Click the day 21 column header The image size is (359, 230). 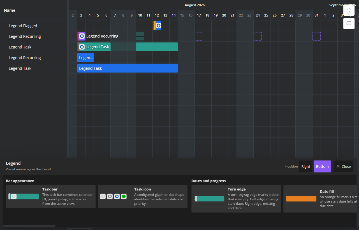pyautogui.click(x=232, y=15)
